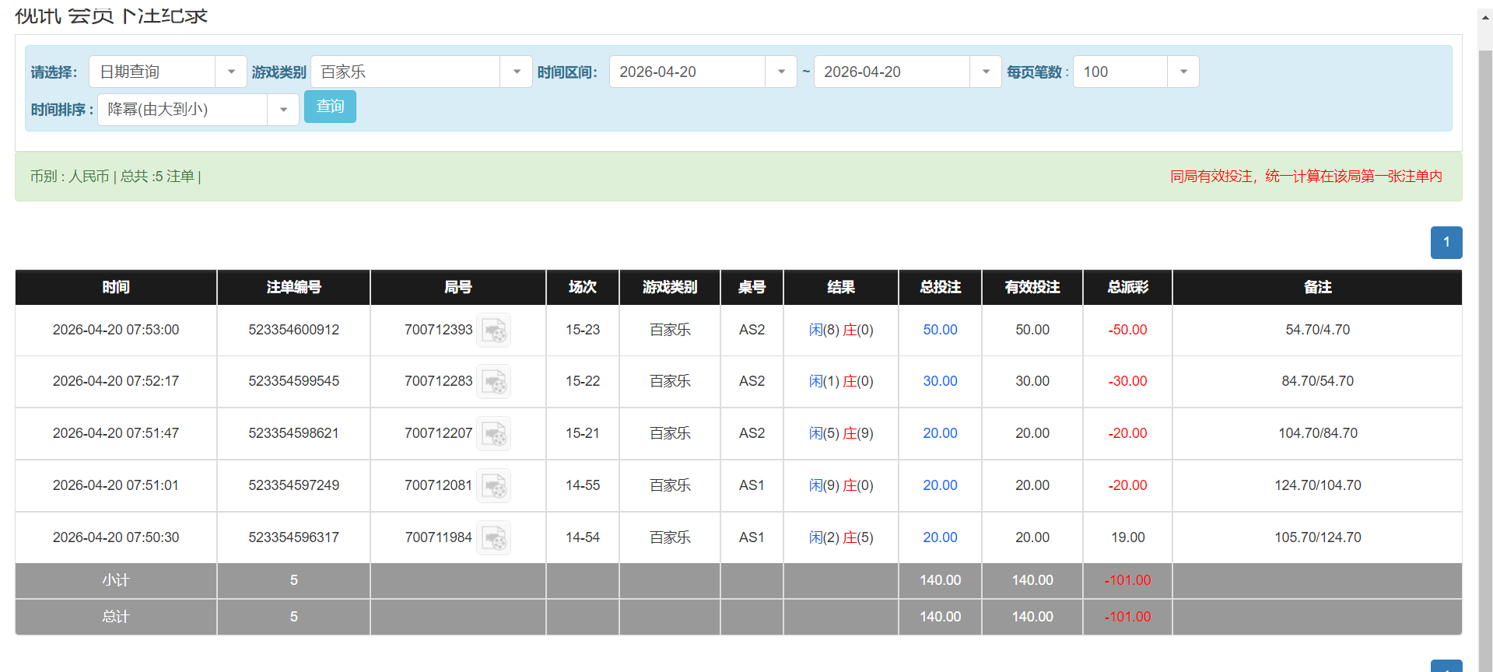Screen dimensions: 1493x672
Task: Click total bet 30.00 link
Action: point(940,381)
